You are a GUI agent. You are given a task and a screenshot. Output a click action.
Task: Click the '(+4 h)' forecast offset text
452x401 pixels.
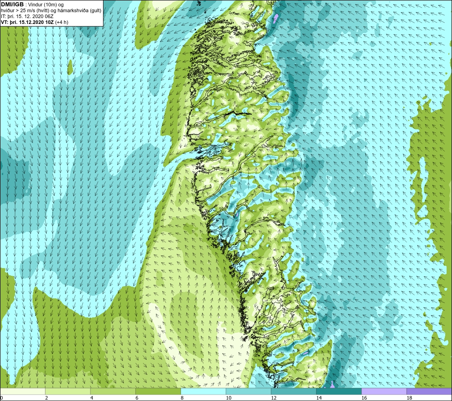(61, 22)
